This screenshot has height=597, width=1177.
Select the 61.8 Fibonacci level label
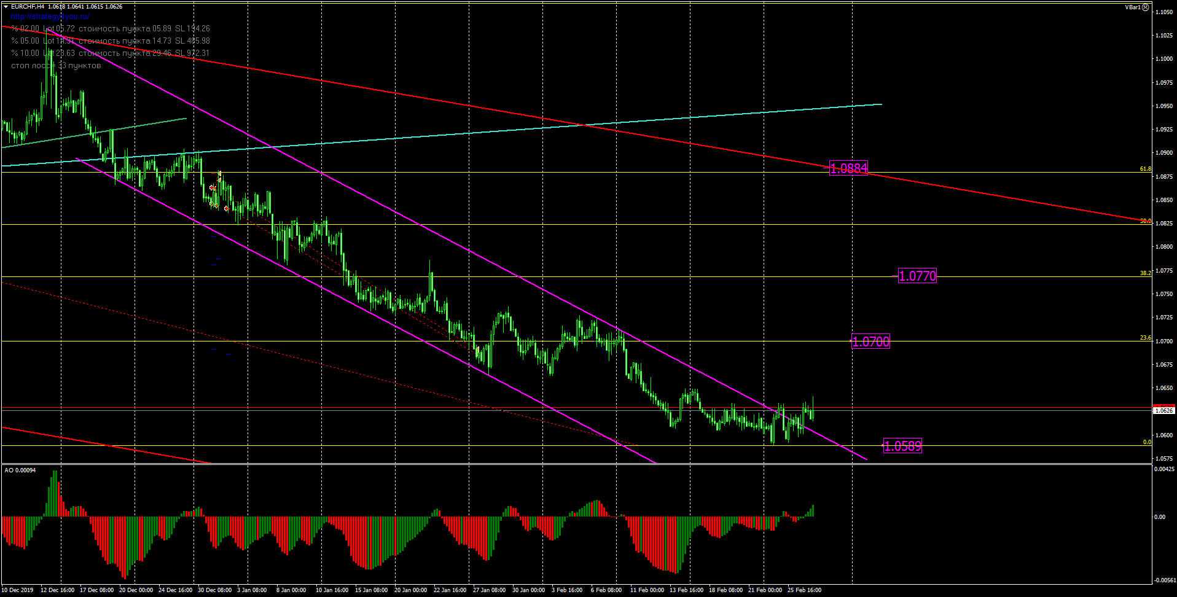[1145, 169]
